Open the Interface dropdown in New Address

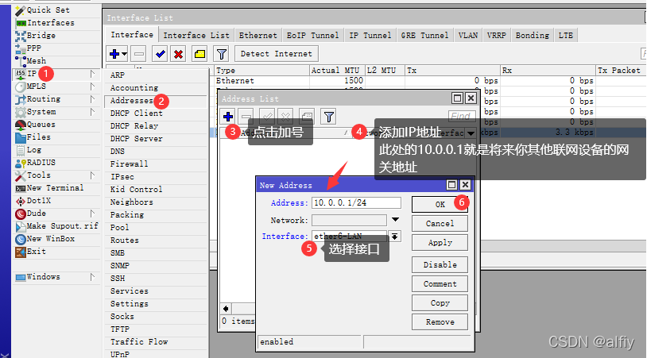[395, 236]
